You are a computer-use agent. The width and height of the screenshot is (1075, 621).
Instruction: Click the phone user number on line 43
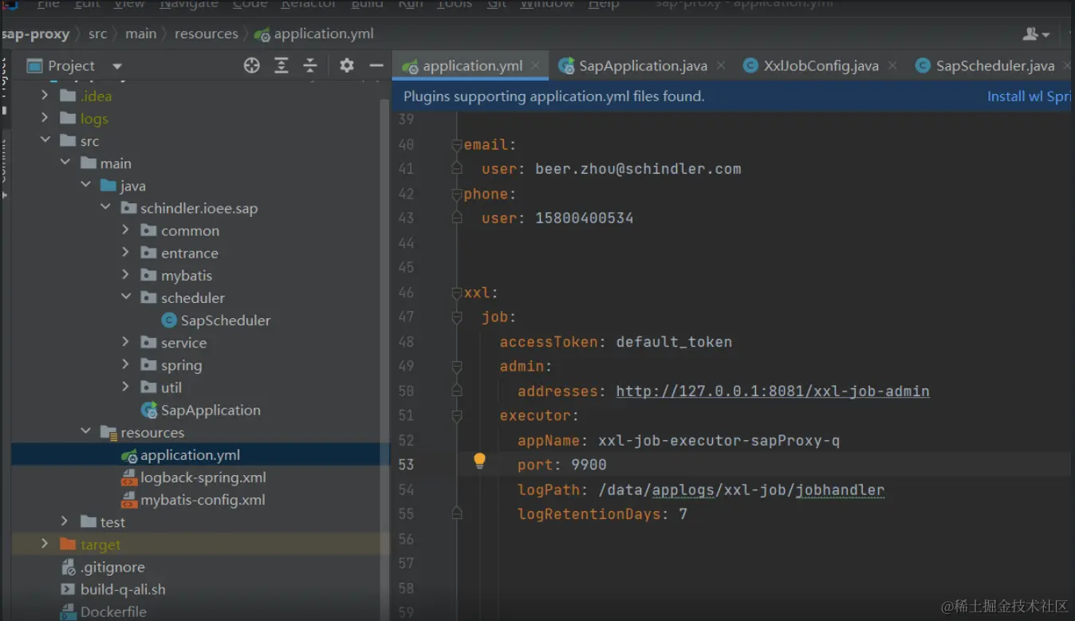585,218
